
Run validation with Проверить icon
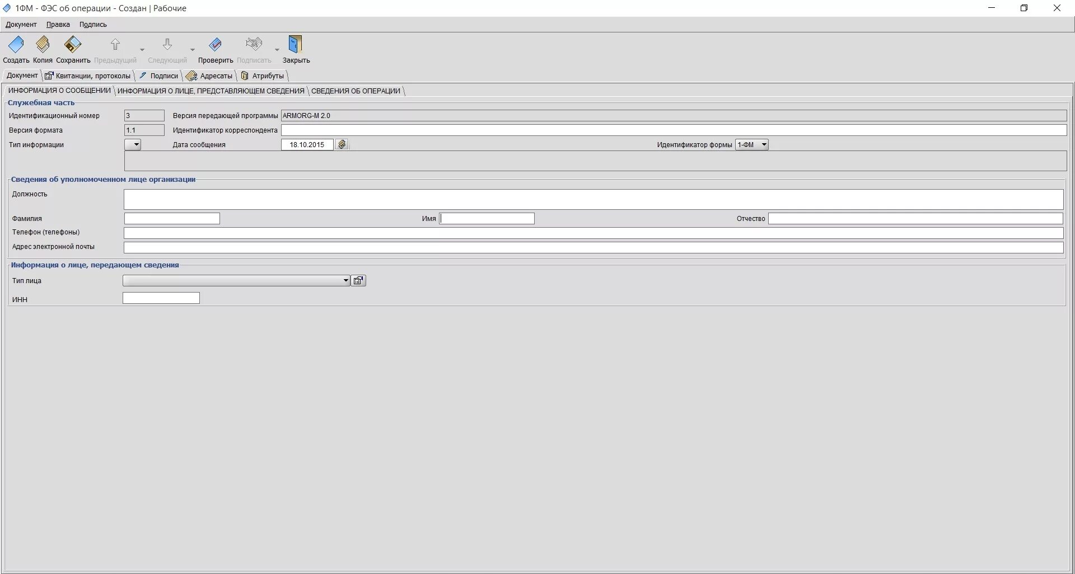[215, 44]
